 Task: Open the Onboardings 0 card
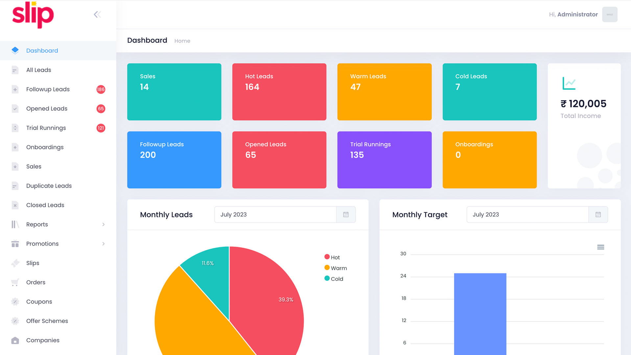[x=490, y=160]
